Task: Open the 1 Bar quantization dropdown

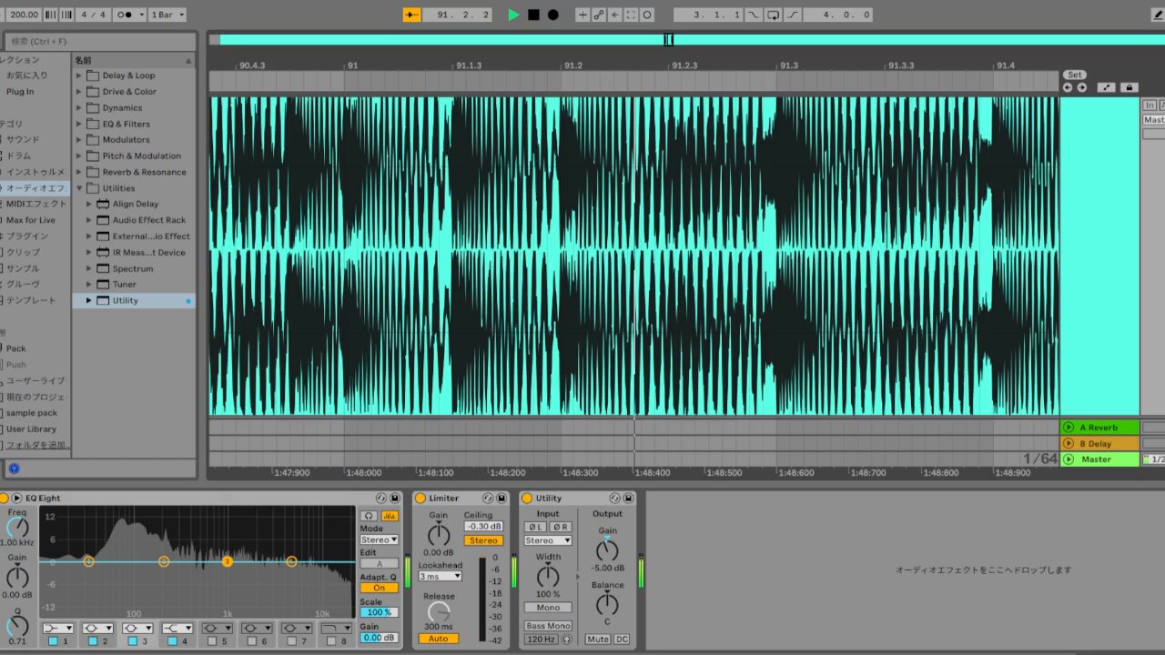Action: click(167, 15)
